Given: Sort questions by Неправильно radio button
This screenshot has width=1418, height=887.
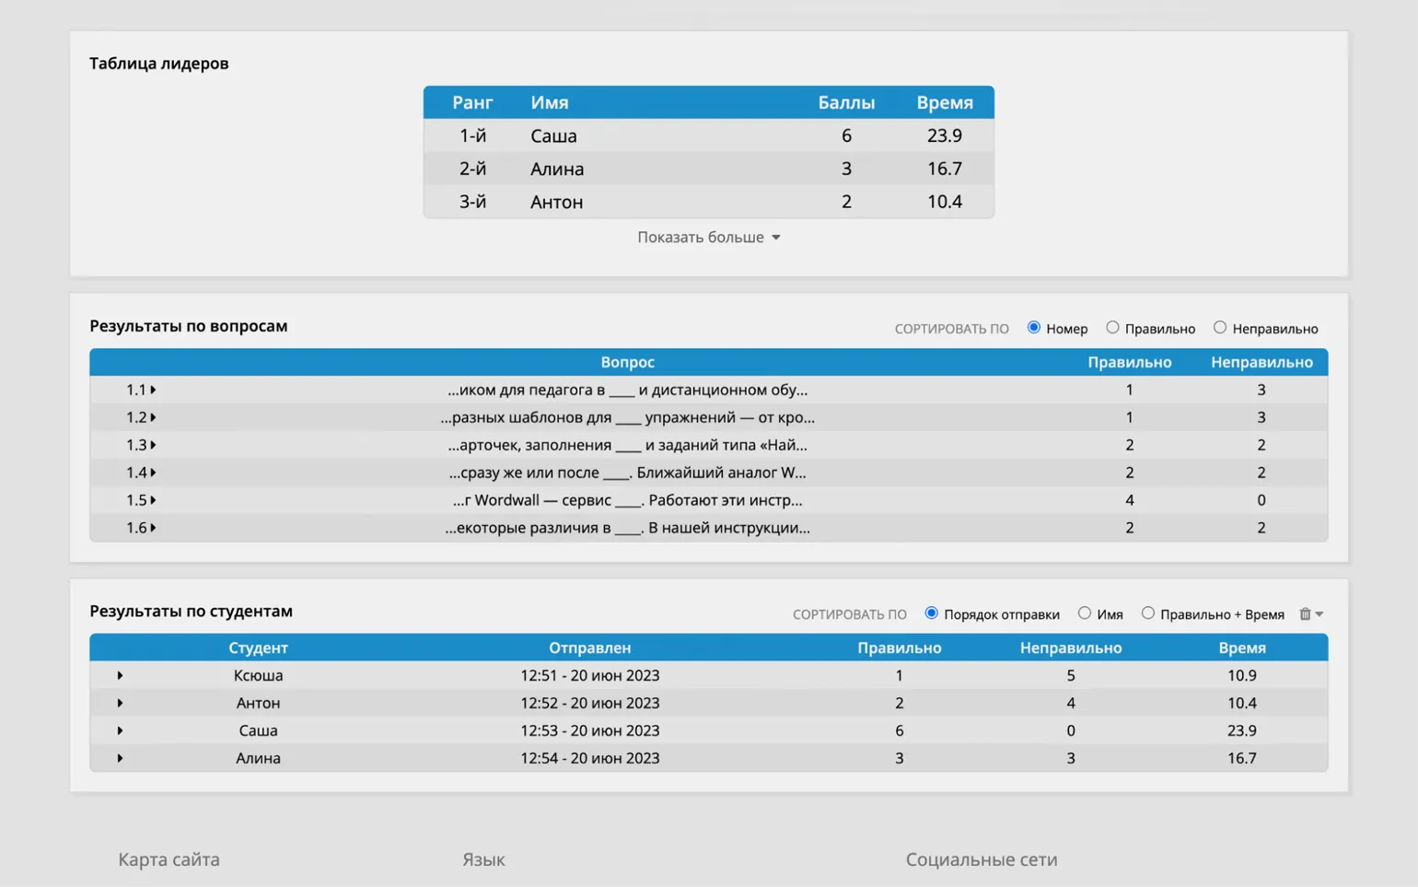Looking at the screenshot, I should [x=1220, y=328].
